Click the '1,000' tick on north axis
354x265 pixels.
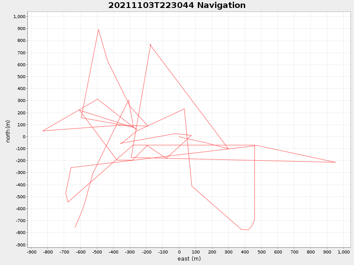point(19,17)
